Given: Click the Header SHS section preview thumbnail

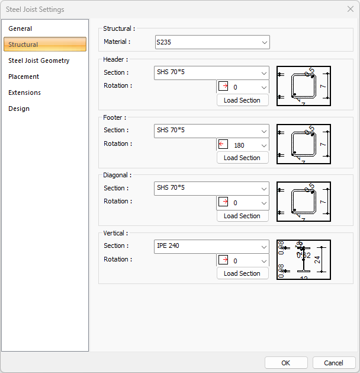Looking at the screenshot, I should click(x=303, y=86).
